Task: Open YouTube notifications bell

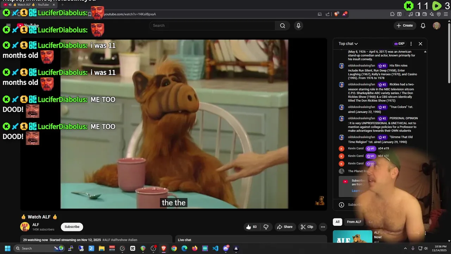Action: coord(423,25)
